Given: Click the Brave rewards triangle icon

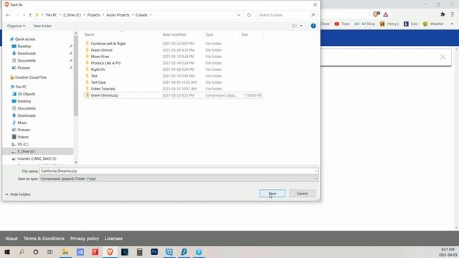Looking at the screenshot, I should pyautogui.click(x=386, y=14).
